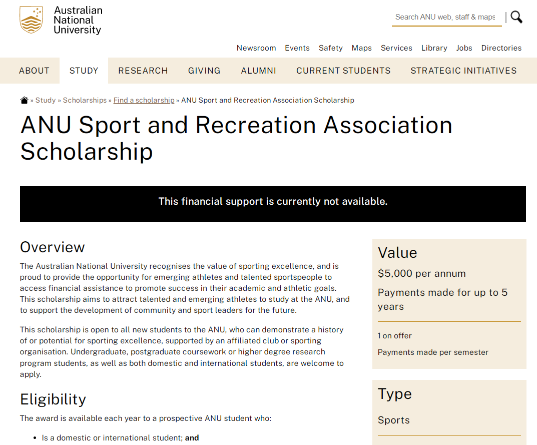Select Services in the top links
Viewport: 537px width, 445px height.
tap(396, 48)
